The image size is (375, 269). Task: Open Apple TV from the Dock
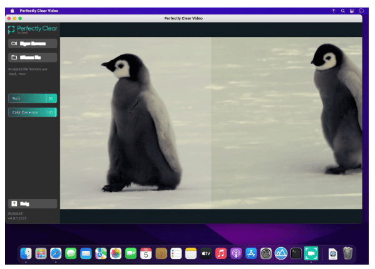pos(206,253)
